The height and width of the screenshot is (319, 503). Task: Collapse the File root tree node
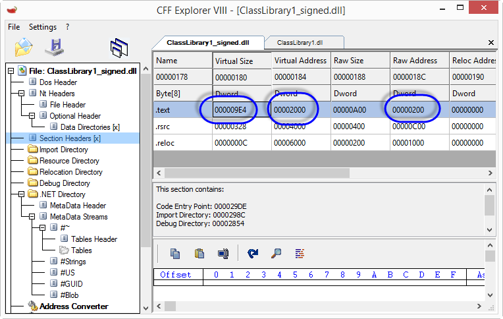(11, 71)
